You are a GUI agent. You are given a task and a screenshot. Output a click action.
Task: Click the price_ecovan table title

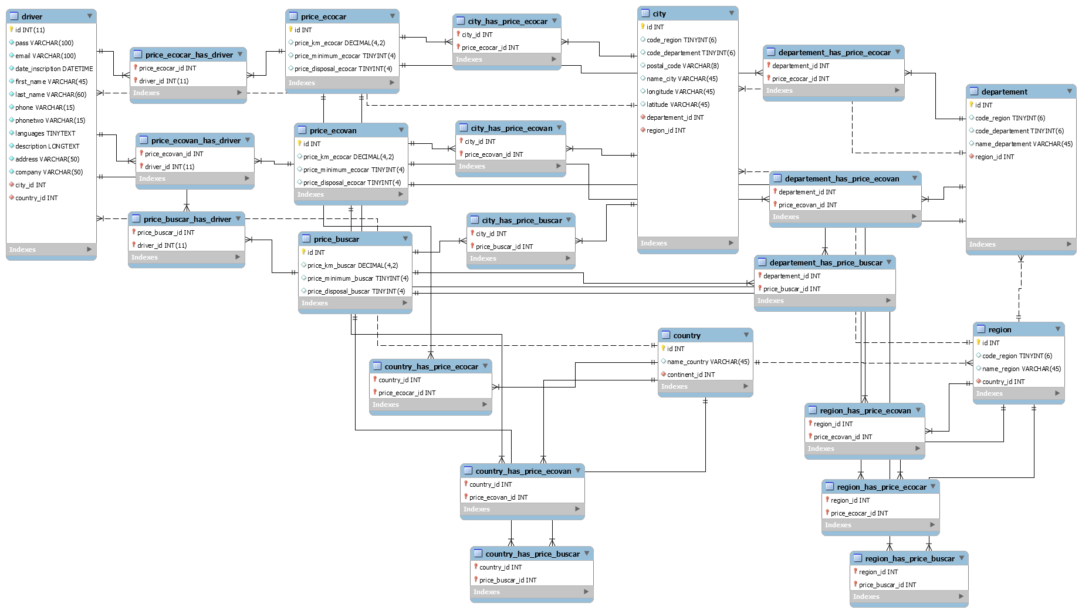pos(333,130)
